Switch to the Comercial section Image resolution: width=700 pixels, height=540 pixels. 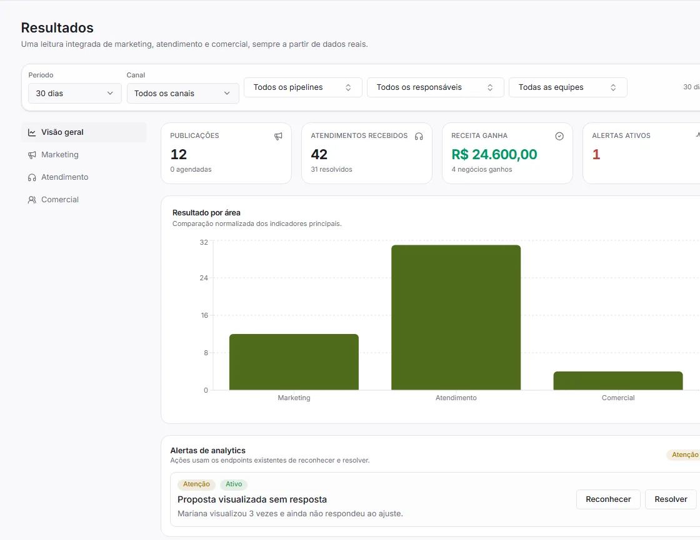point(84,200)
